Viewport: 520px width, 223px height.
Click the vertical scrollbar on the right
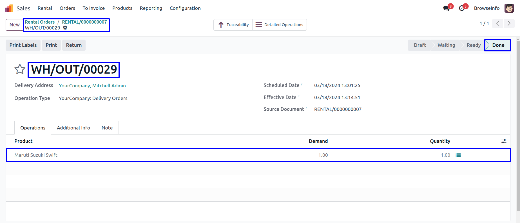(x=518, y=126)
